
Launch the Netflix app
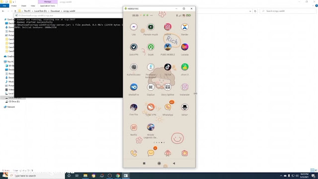[x=134, y=127]
